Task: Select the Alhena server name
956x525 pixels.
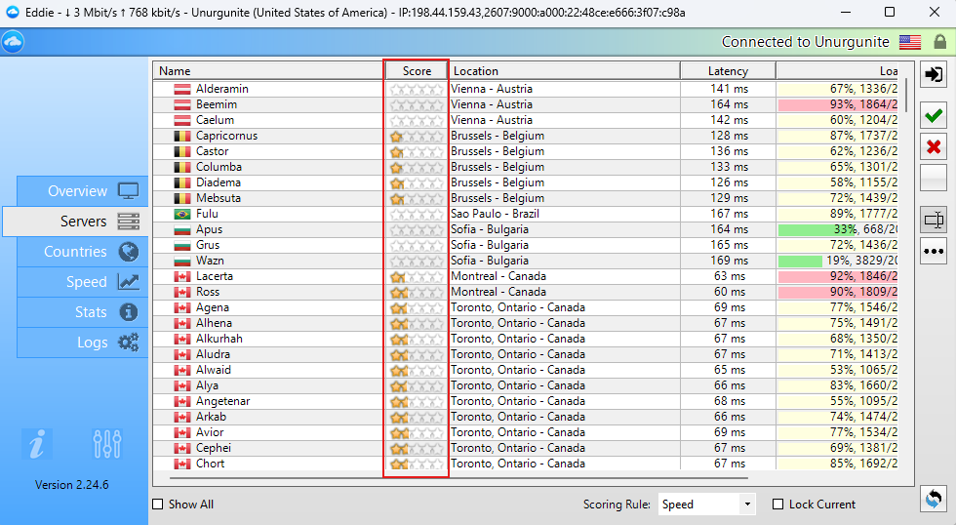Action: [x=214, y=323]
